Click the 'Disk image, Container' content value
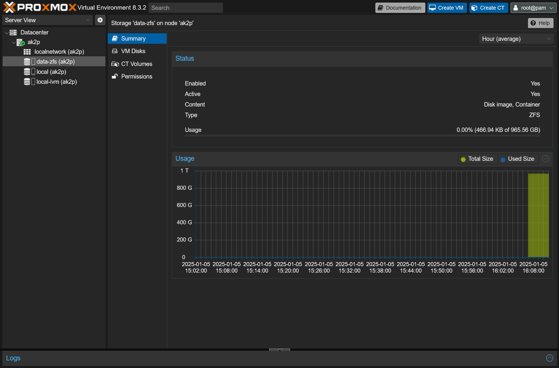This screenshot has height=368, width=559. (x=512, y=104)
